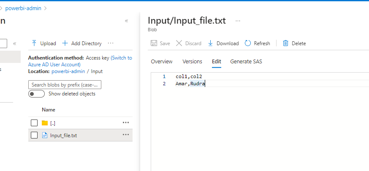369x171 pixels.
Task: Click the Upload arrow icon
Action: coord(34,43)
